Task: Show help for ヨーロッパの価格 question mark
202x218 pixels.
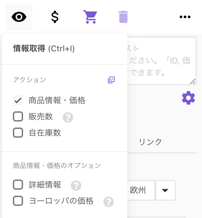Action: click(108, 202)
